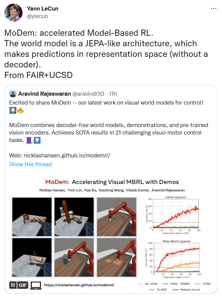This screenshot has width=222, height=297.
Task: Click Aravind Rajeswaran's small avatar
Action: [13, 94]
